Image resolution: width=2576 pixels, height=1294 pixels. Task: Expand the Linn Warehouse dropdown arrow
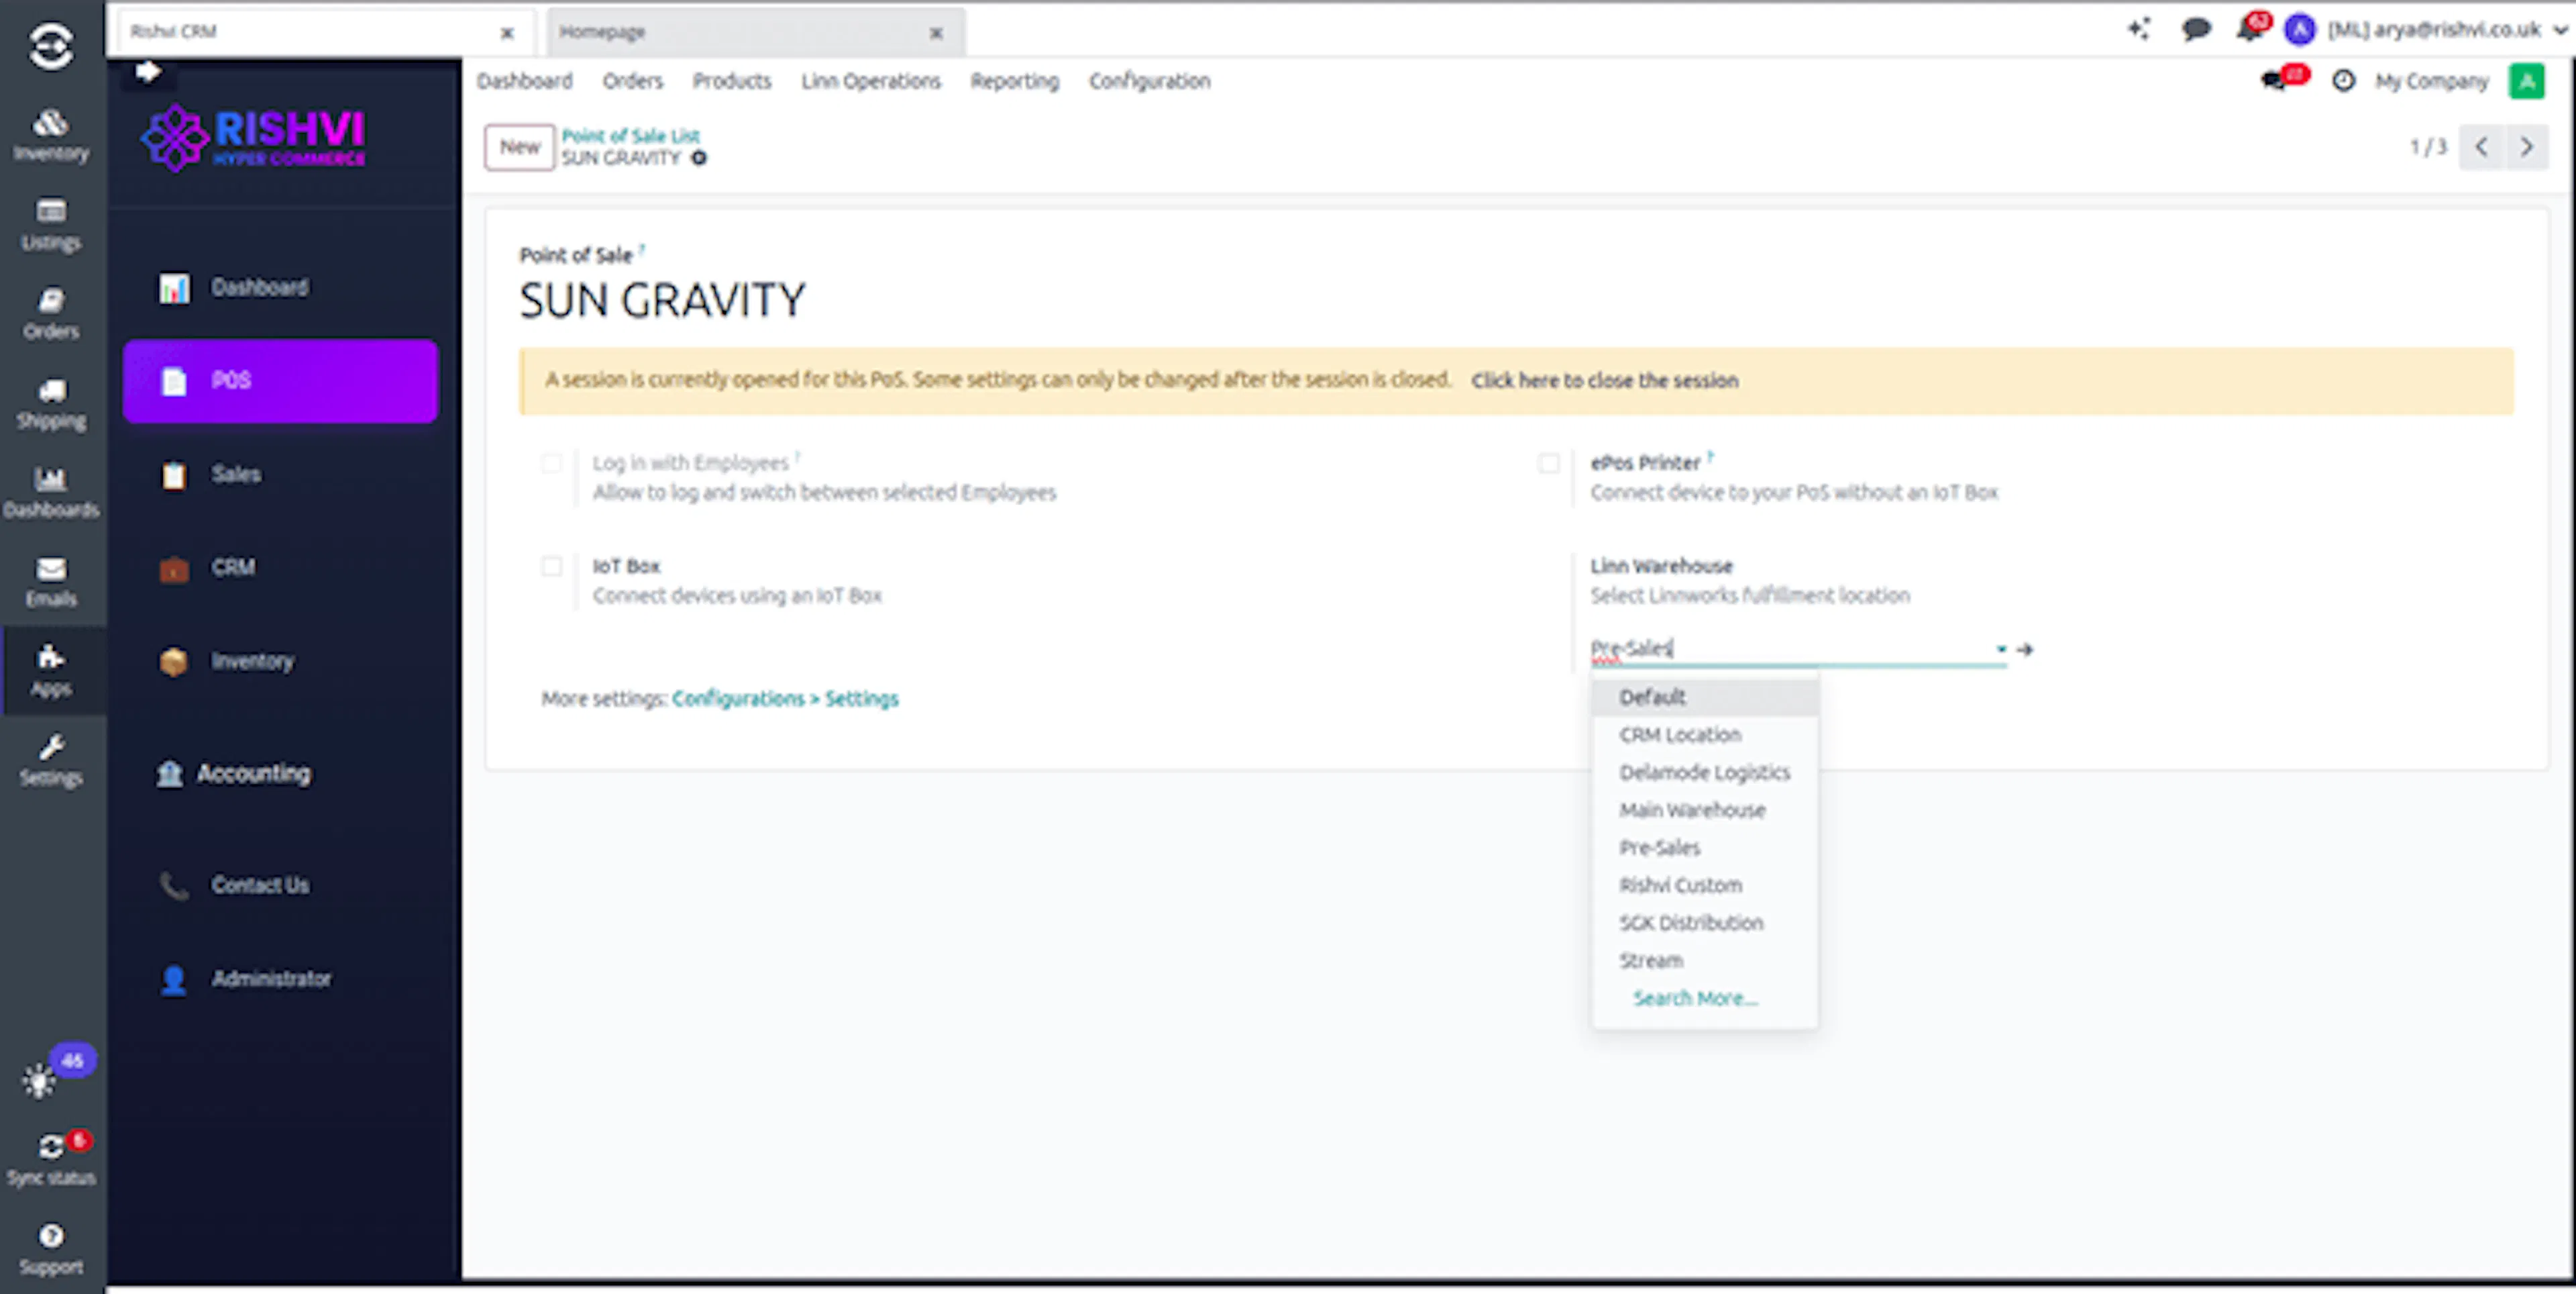click(x=2001, y=650)
